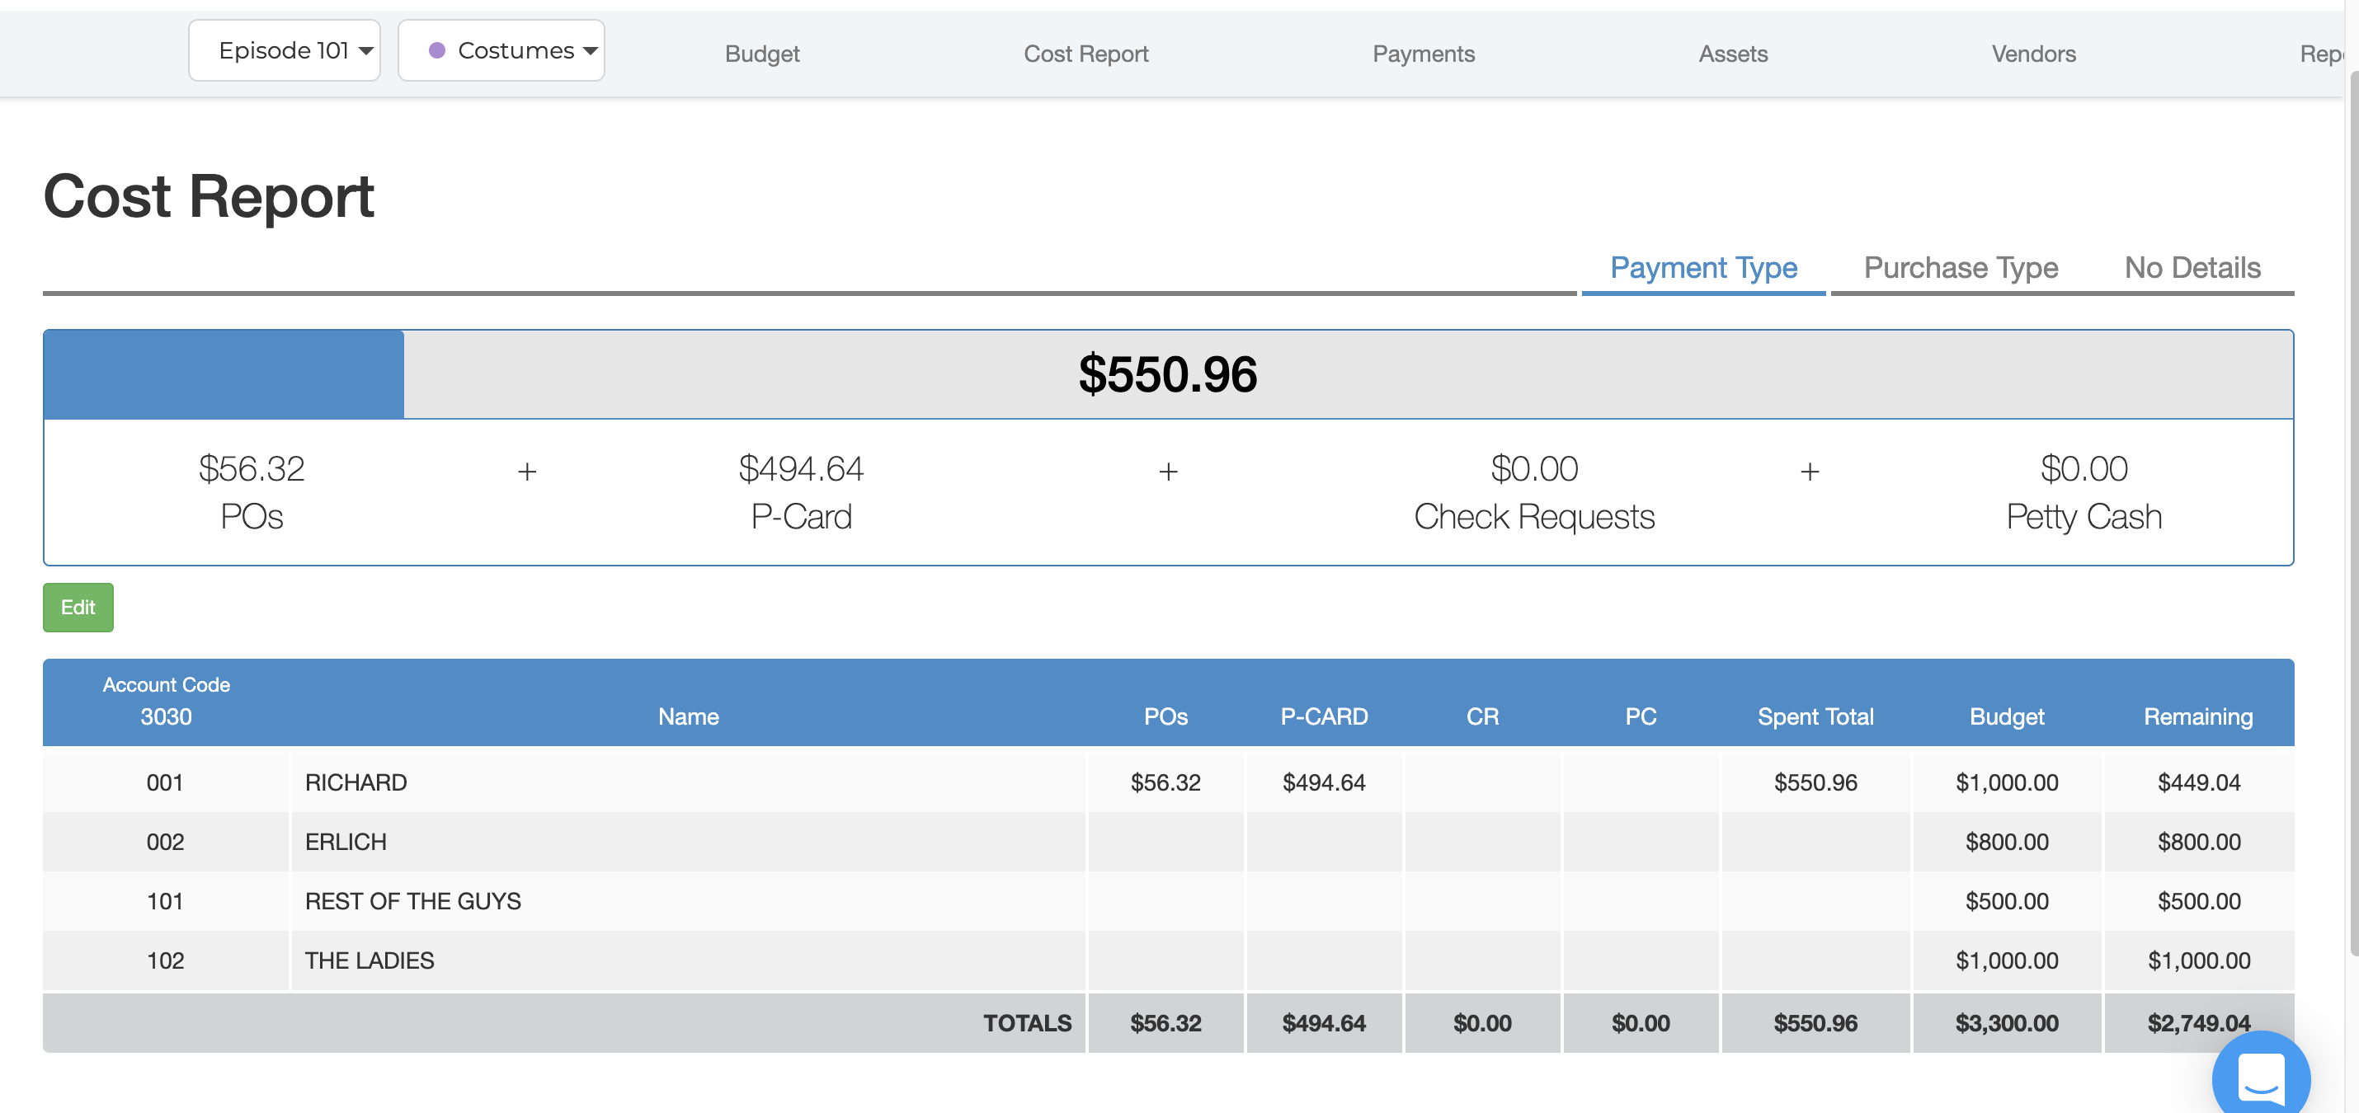
Task: Click the P-CARD column header
Action: click(x=1324, y=716)
